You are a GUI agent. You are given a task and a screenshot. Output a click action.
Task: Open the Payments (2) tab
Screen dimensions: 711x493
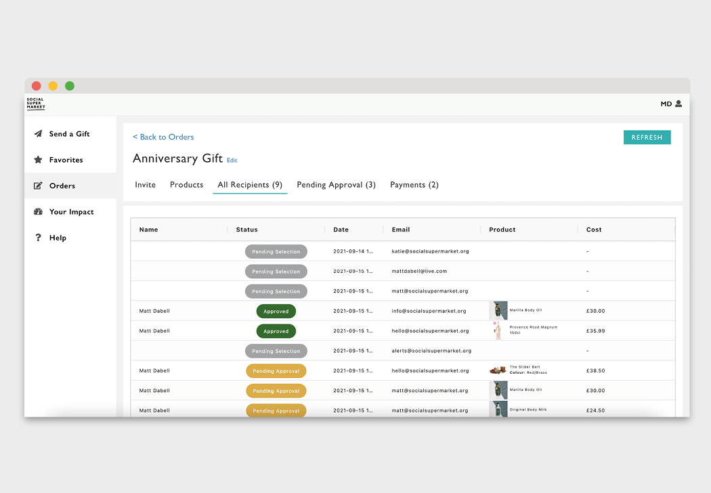tap(414, 185)
